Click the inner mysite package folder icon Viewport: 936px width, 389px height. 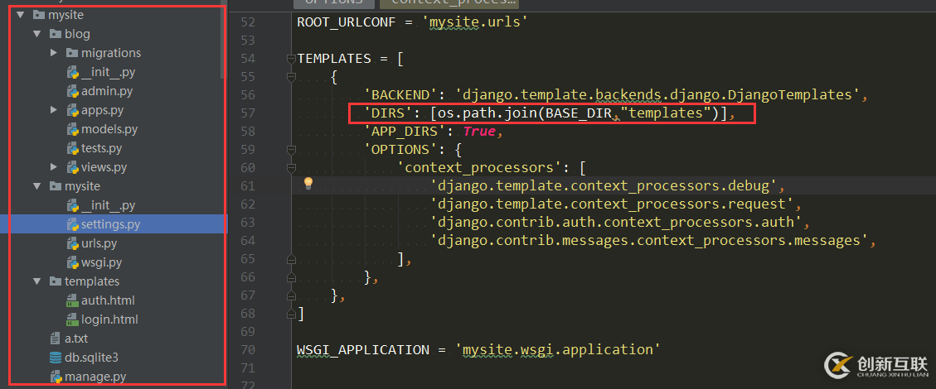[56, 186]
